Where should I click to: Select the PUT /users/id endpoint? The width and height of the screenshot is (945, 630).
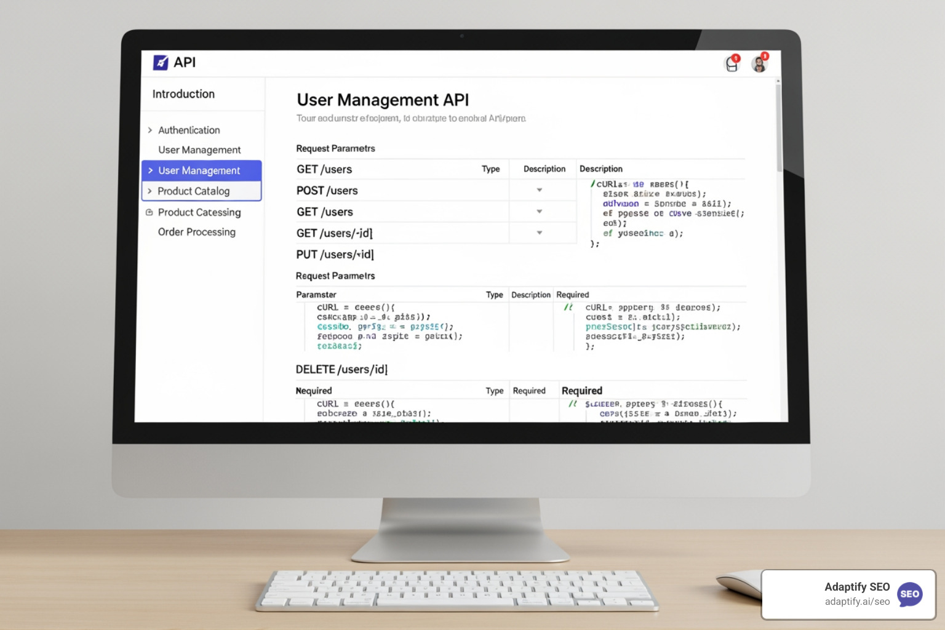point(335,253)
